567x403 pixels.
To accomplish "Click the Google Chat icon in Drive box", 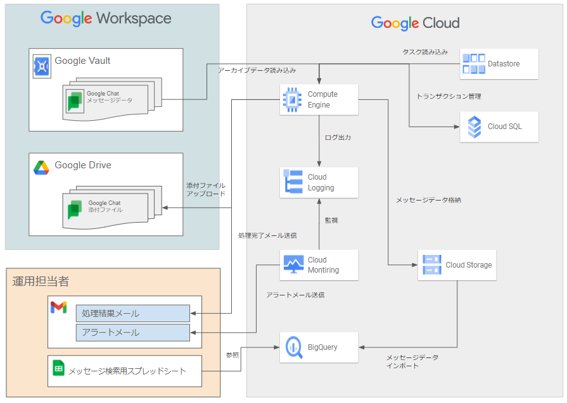I will 75,209.
